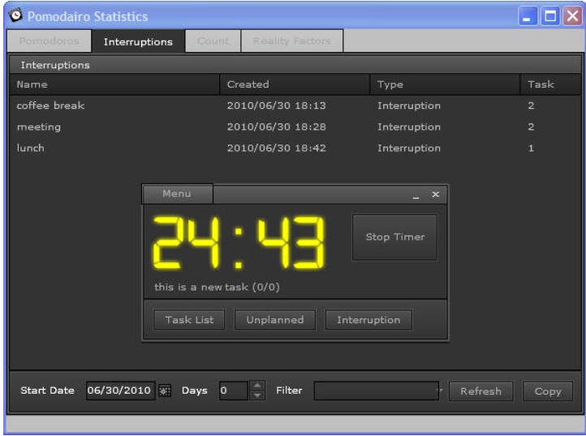Switch to the Pomodoros tab
586x436 pixels.
point(49,41)
